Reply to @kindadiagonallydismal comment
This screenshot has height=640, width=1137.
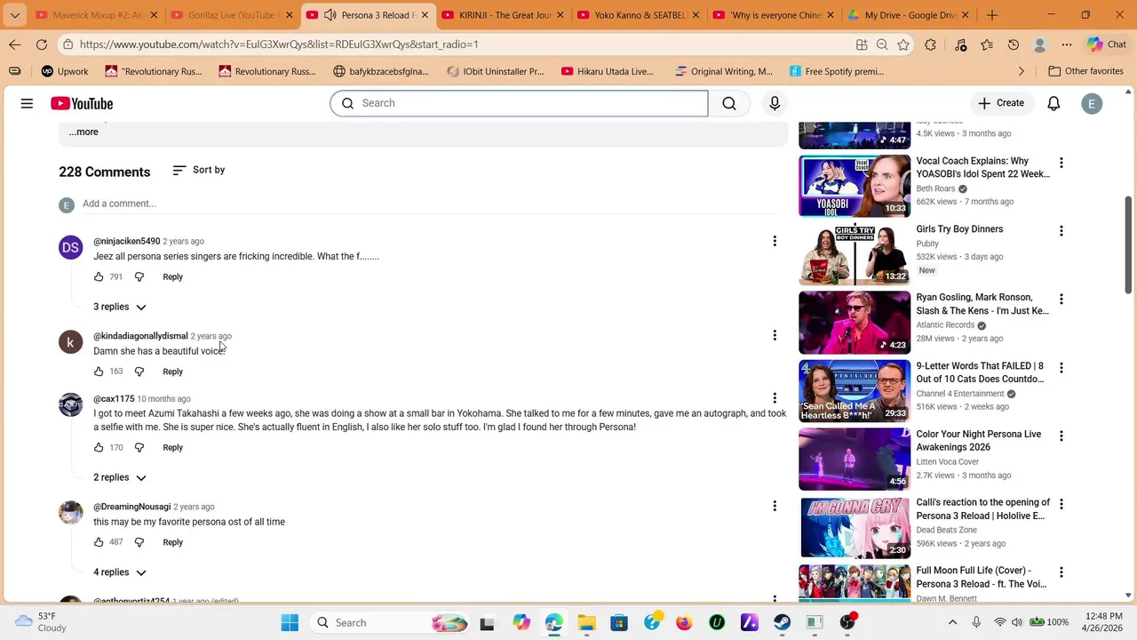(x=172, y=372)
